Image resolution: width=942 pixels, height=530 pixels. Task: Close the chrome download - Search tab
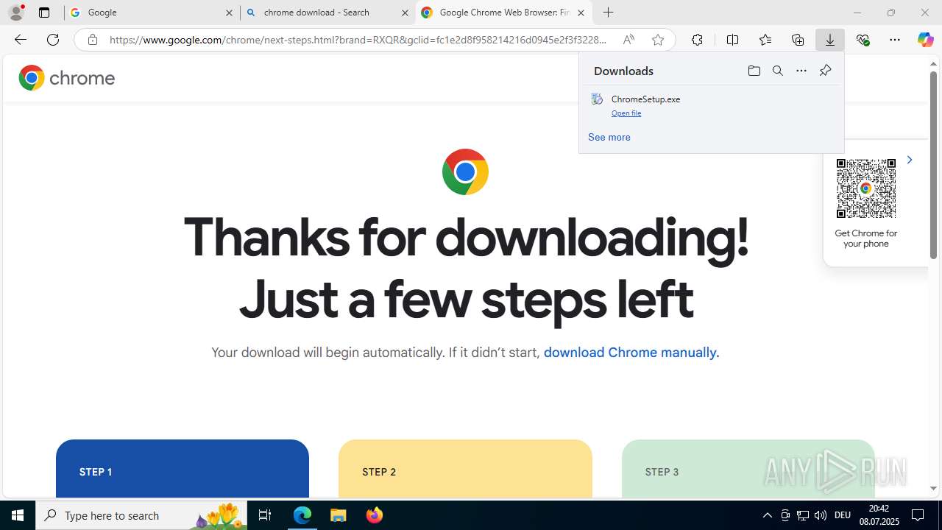click(x=405, y=13)
